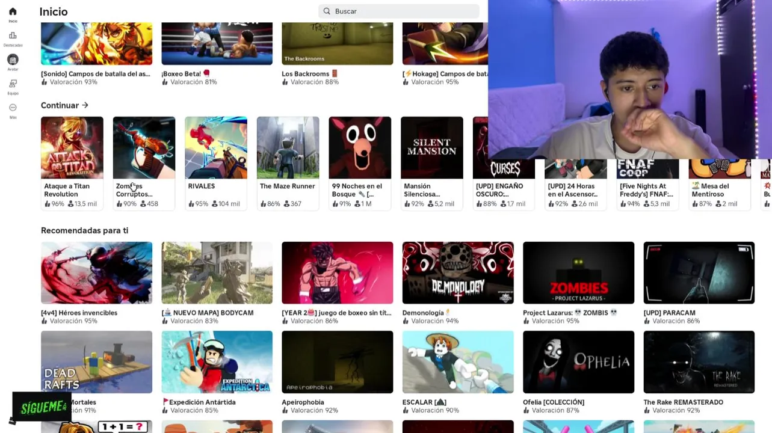Image resolution: width=772 pixels, height=433 pixels.
Task: Click player count icon beside 104 mil
Action: tap(215, 204)
